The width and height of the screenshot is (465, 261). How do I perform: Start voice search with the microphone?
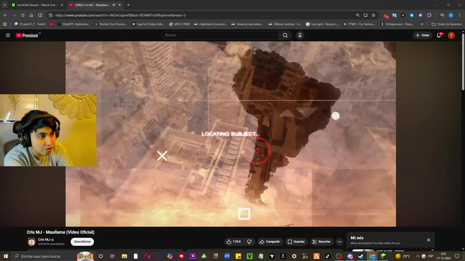(x=300, y=35)
